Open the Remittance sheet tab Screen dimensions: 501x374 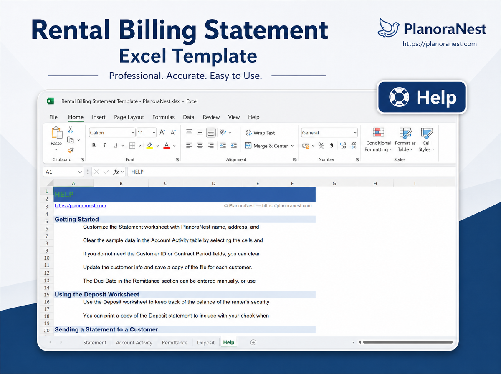click(x=175, y=342)
